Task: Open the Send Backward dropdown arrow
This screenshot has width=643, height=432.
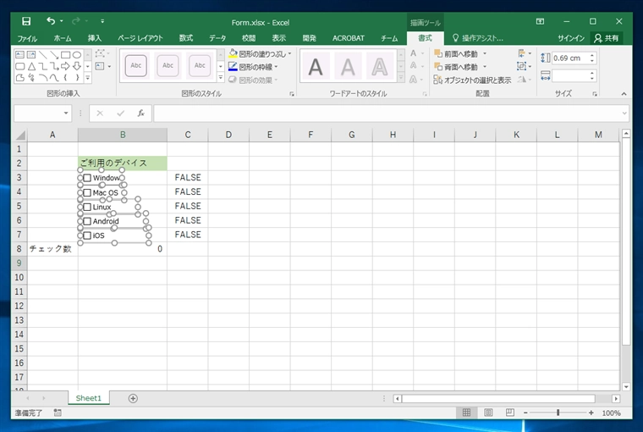Action: point(485,67)
